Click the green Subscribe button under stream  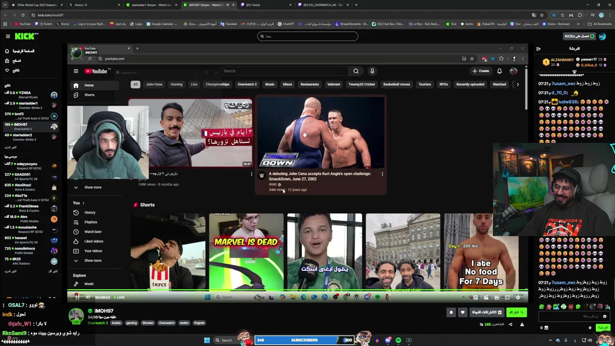(x=517, y=312)
